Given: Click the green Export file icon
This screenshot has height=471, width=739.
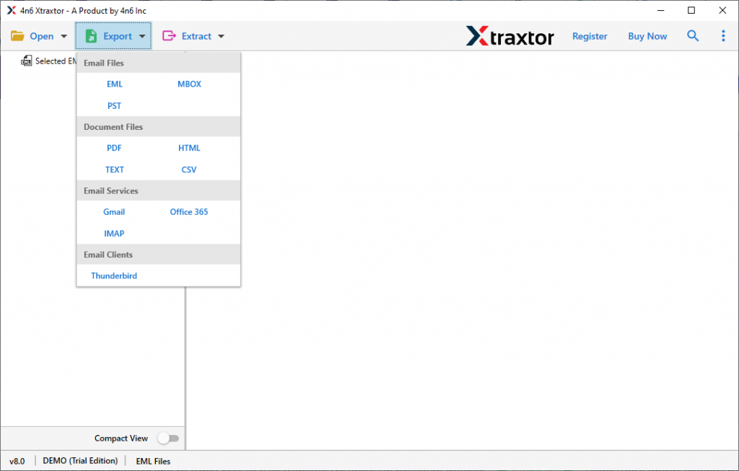Looking at the screenshot, I should pos(91,36).
